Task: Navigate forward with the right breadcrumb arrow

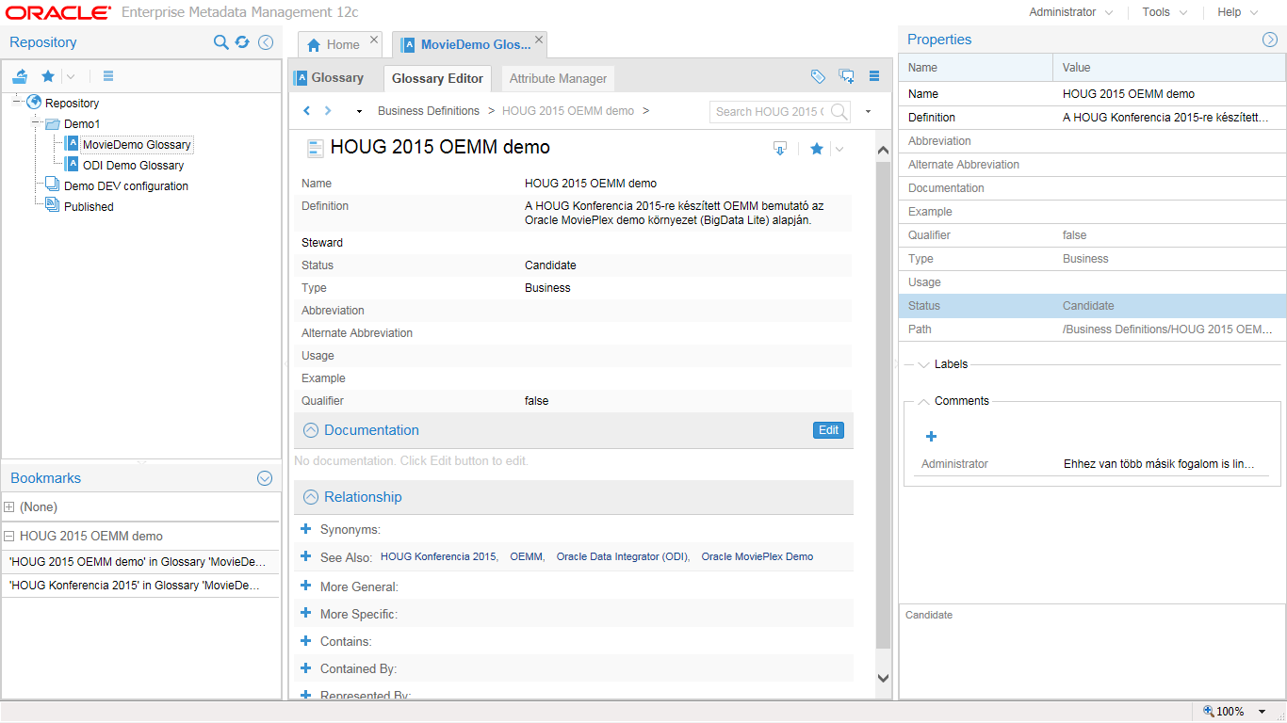Action: click(x=328, y=110)
